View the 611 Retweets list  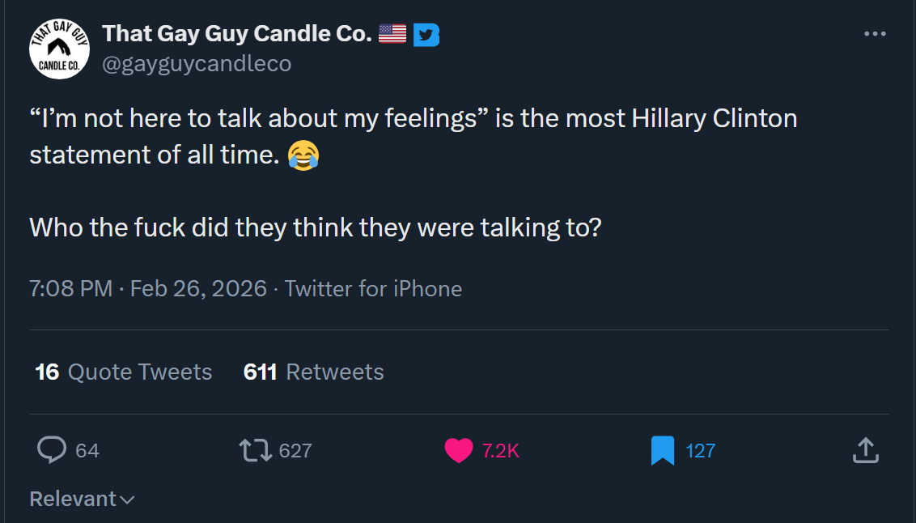click(314, 372)
